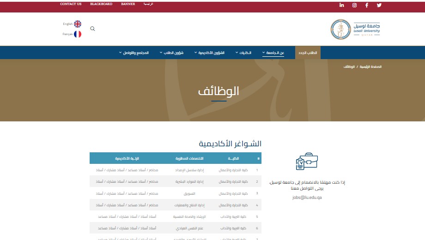425x240 pixels.
Task: Open the Instagram social icon
Action: tap(354, 5)
